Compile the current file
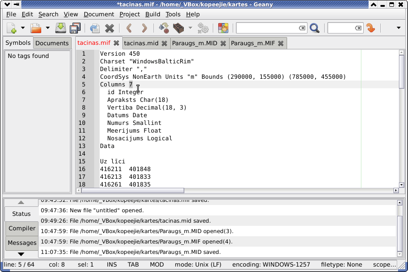 [x=164, y=28]
